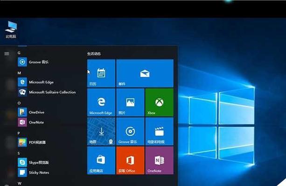Image resolution: width=286 pixels, height=186 pixels.
Task: Click the Skype preview icon
Action: 22,162
